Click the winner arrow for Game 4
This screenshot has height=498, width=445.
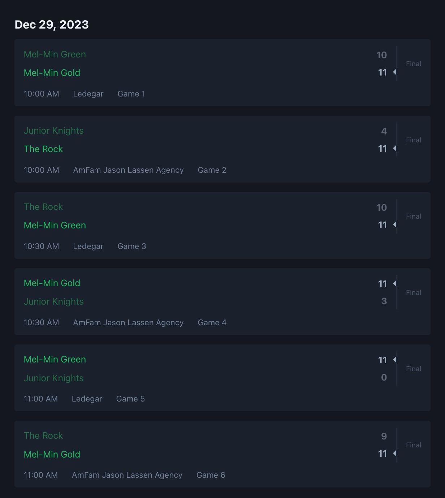pyautogui.click(x=395, y=283)
